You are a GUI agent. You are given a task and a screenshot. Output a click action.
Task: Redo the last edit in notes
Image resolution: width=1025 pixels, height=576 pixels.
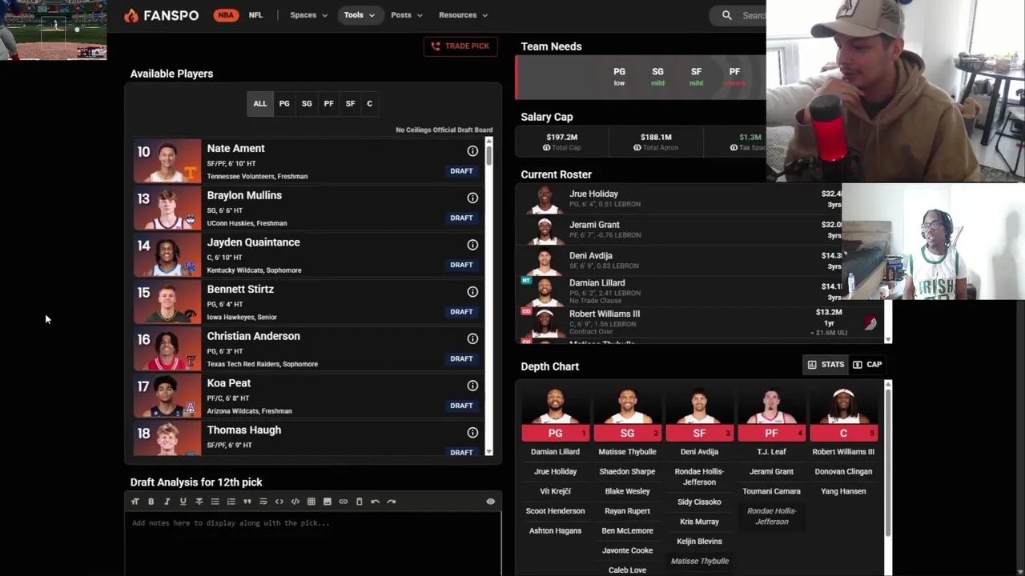coord(391,502)
